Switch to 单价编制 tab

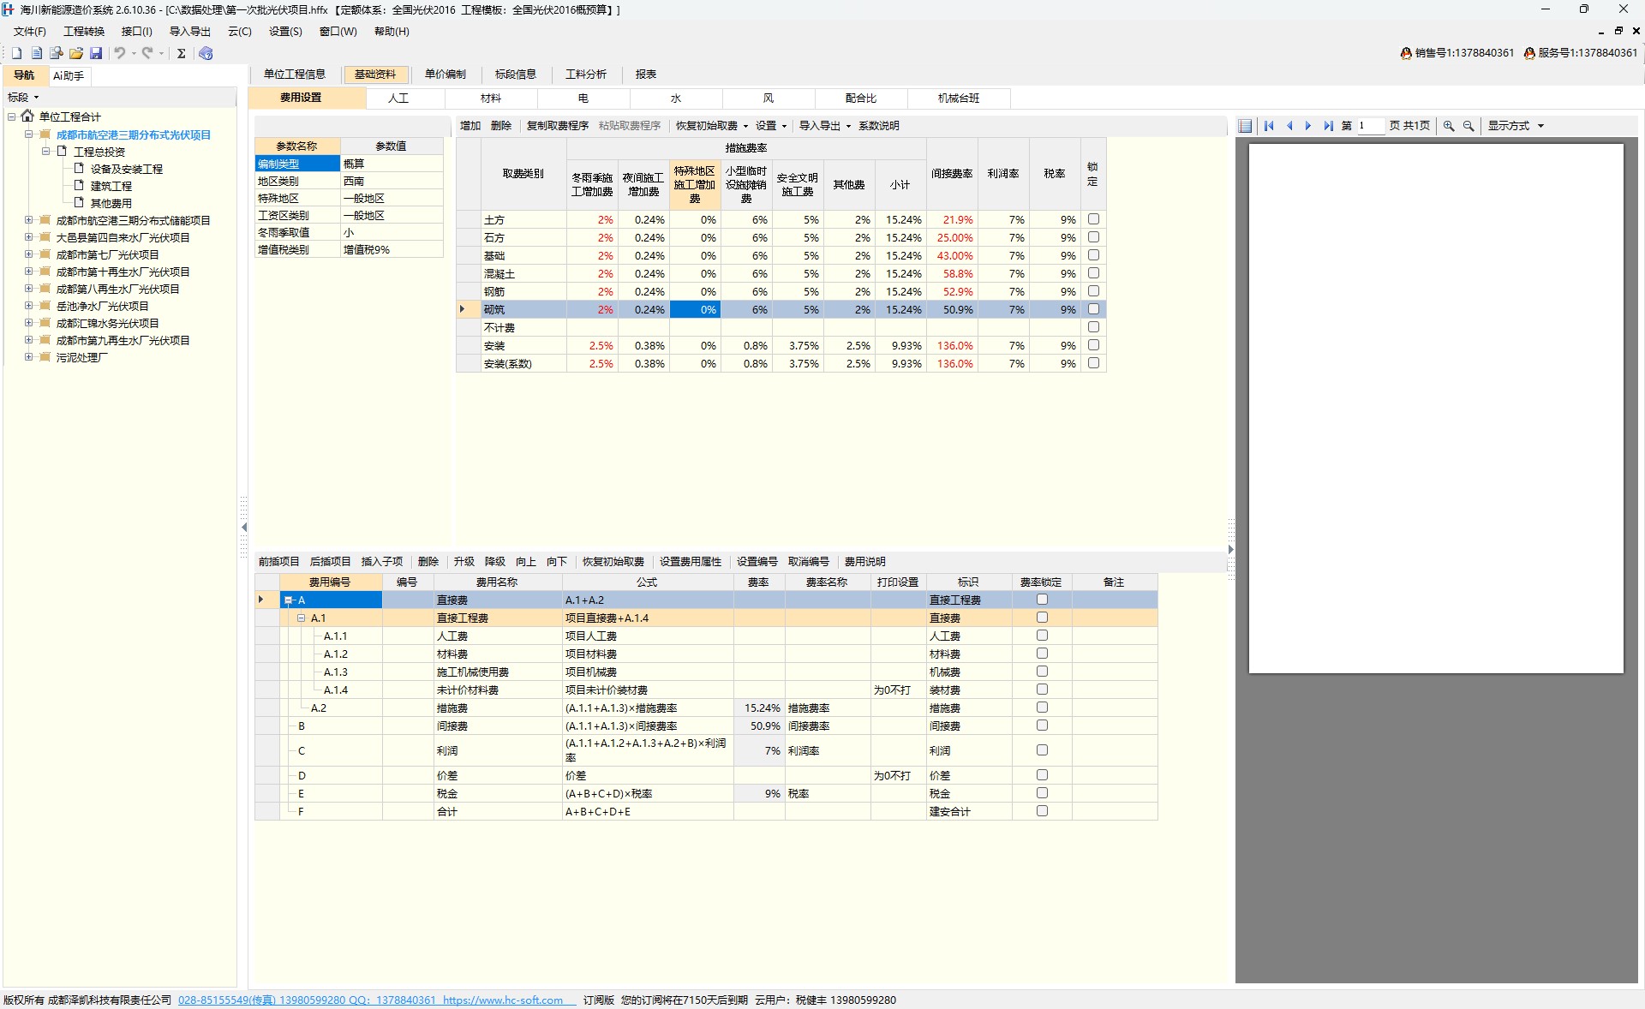446,75
